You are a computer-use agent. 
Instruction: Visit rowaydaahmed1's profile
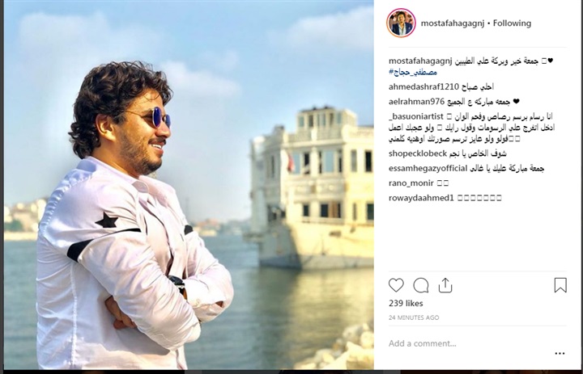tap(421, 198)
